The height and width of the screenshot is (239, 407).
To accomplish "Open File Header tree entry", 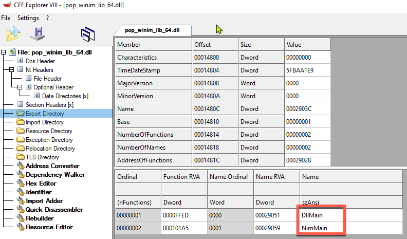I will click(48, 78).
